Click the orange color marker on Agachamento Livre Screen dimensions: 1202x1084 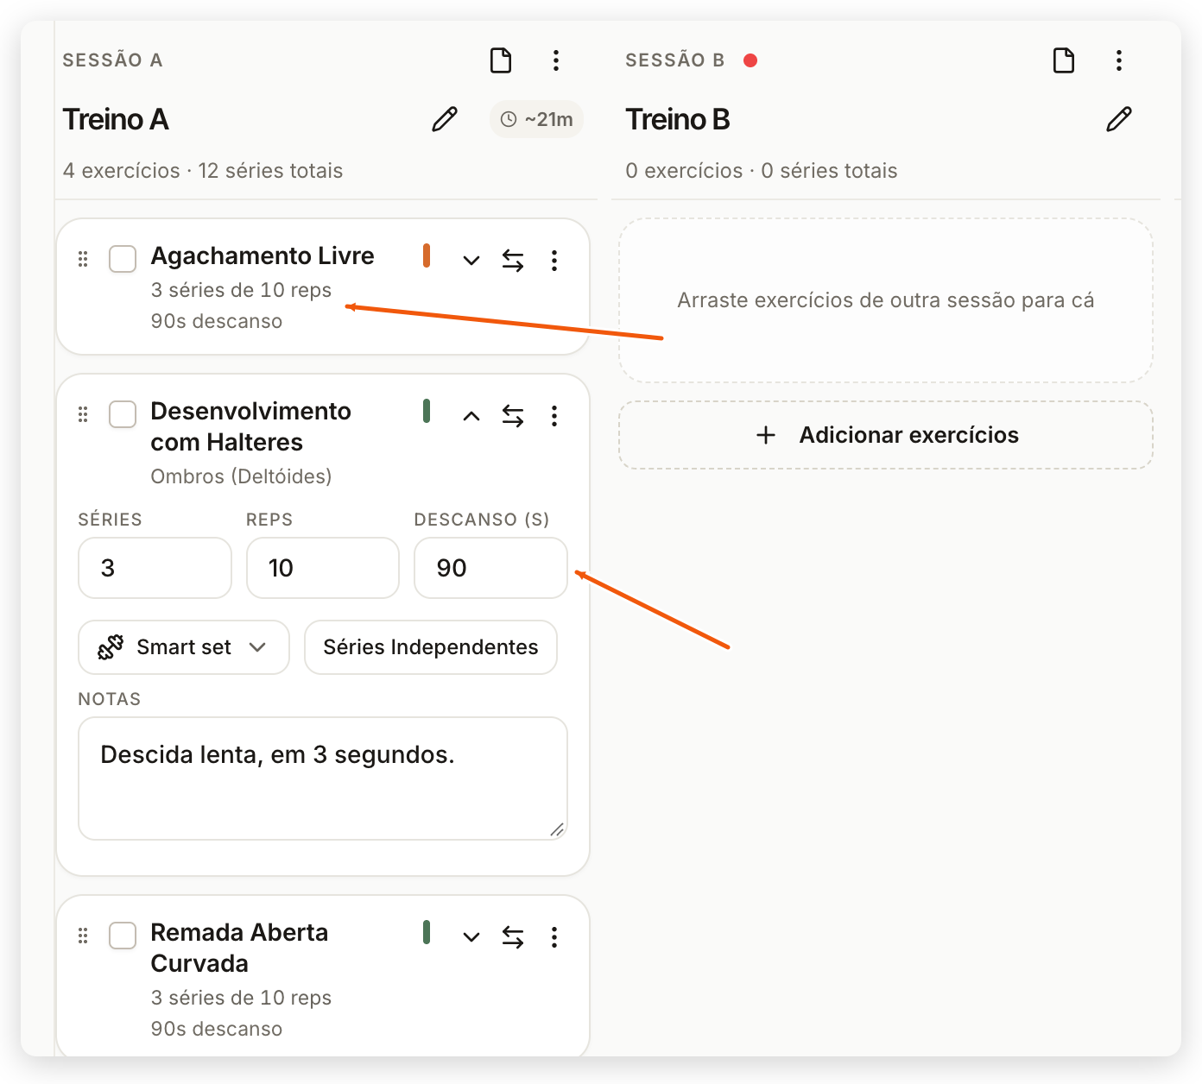427,255
